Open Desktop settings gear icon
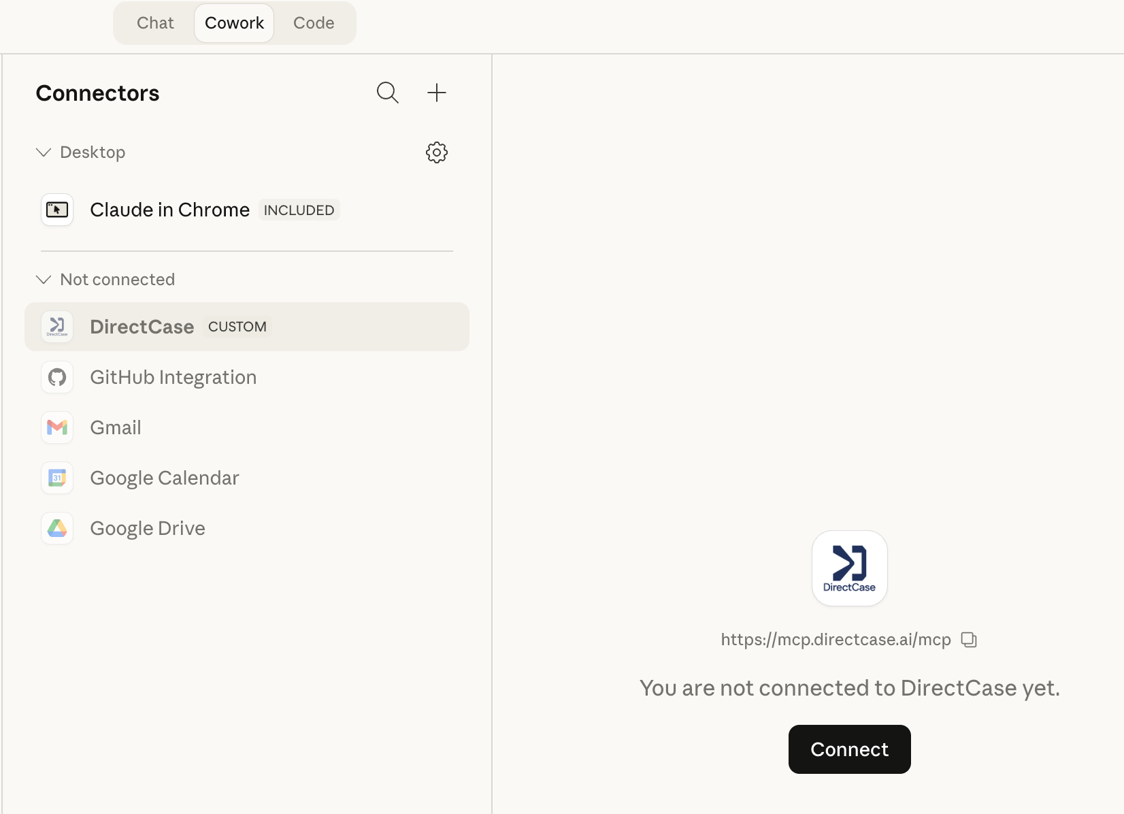1124x814 pixels. [x=436, y=152]
